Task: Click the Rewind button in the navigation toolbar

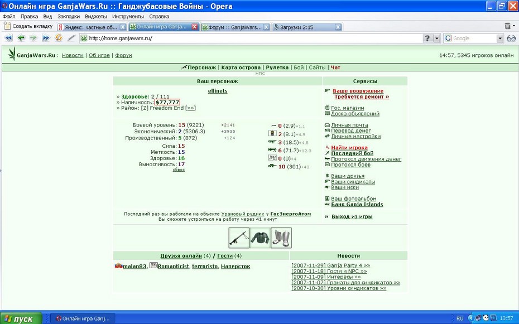Action: pyautogui.click(x=8, y=38)
